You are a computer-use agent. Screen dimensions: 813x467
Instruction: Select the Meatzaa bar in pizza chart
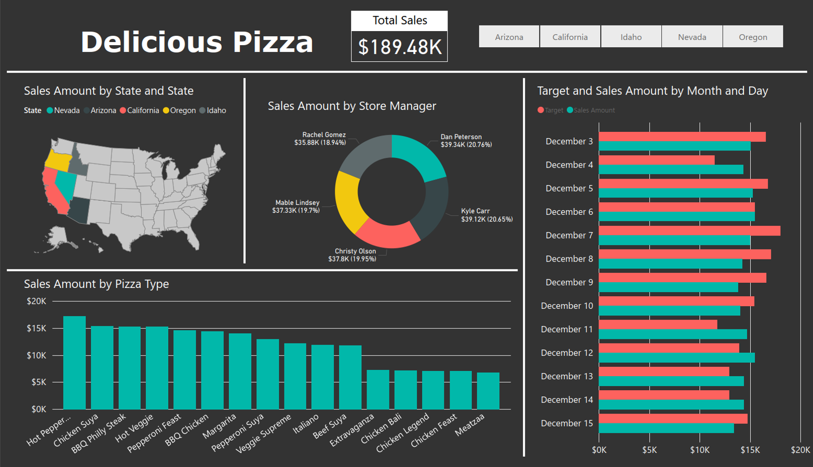(488, 391)
